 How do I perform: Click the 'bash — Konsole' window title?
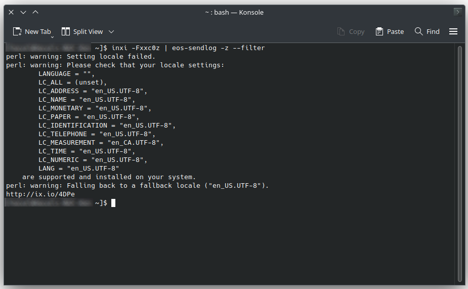[x=239, y=13]
